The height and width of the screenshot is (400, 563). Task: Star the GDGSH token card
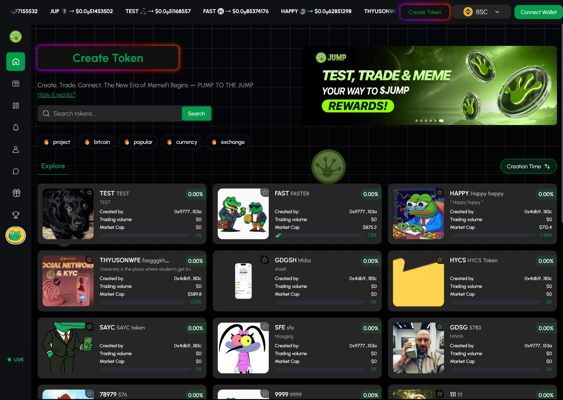pos(264,260)
